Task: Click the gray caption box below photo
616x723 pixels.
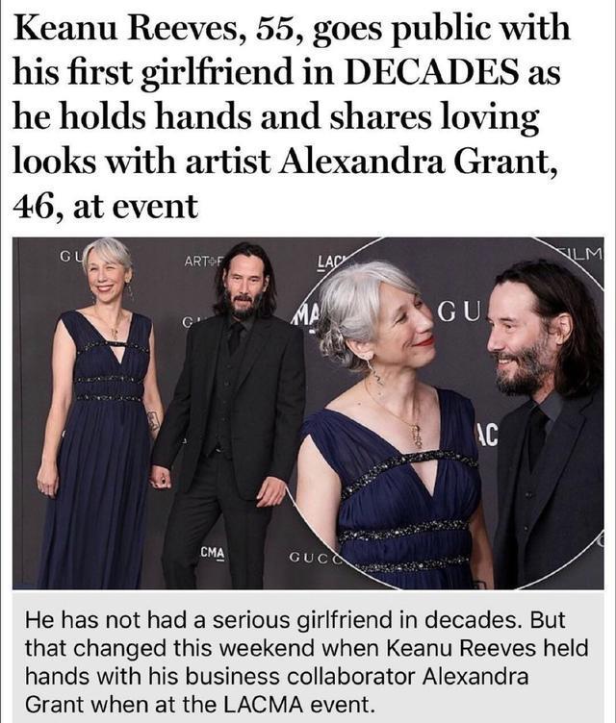Action: 308,656
